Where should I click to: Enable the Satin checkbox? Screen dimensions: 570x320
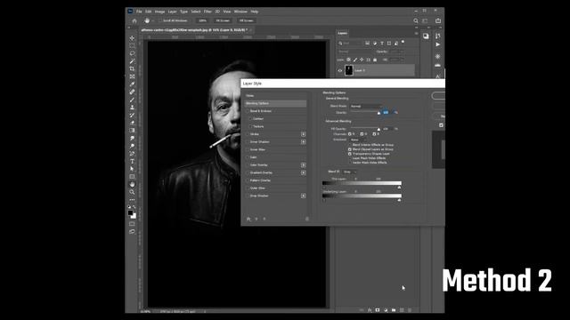pyautogui.click(x=248, y=157)
